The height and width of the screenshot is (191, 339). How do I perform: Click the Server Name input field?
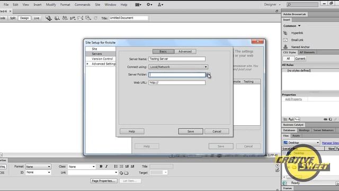(177, 59)
